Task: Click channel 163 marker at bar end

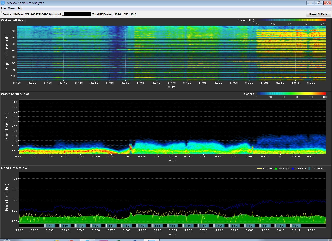Action: pos(296,226)
